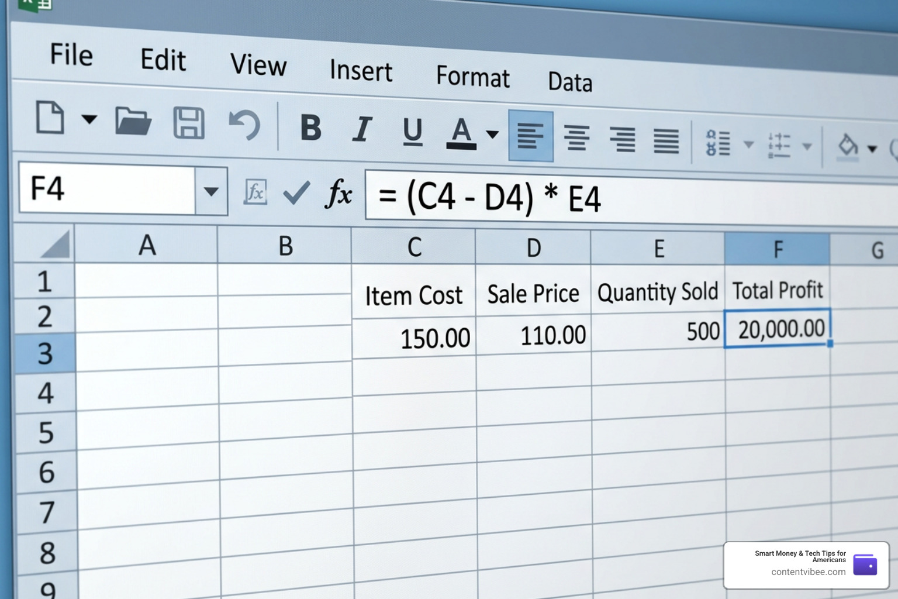Image resolution: width=898 pixels, height=599 pixels.
Task: Open the contentvibee.com link
Action: point(808,572)
